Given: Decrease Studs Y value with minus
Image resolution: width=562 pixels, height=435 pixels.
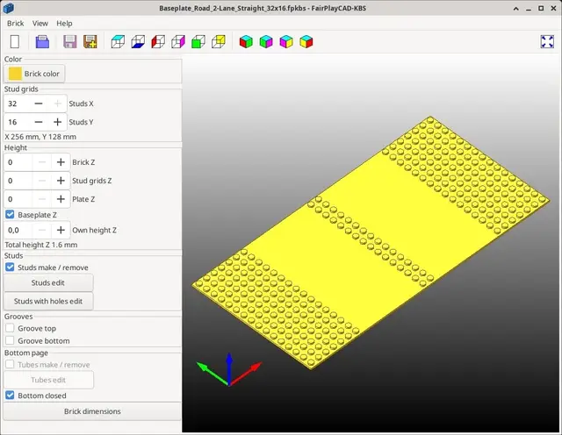Looking at the screenshot, I should [x=39, y=122].
